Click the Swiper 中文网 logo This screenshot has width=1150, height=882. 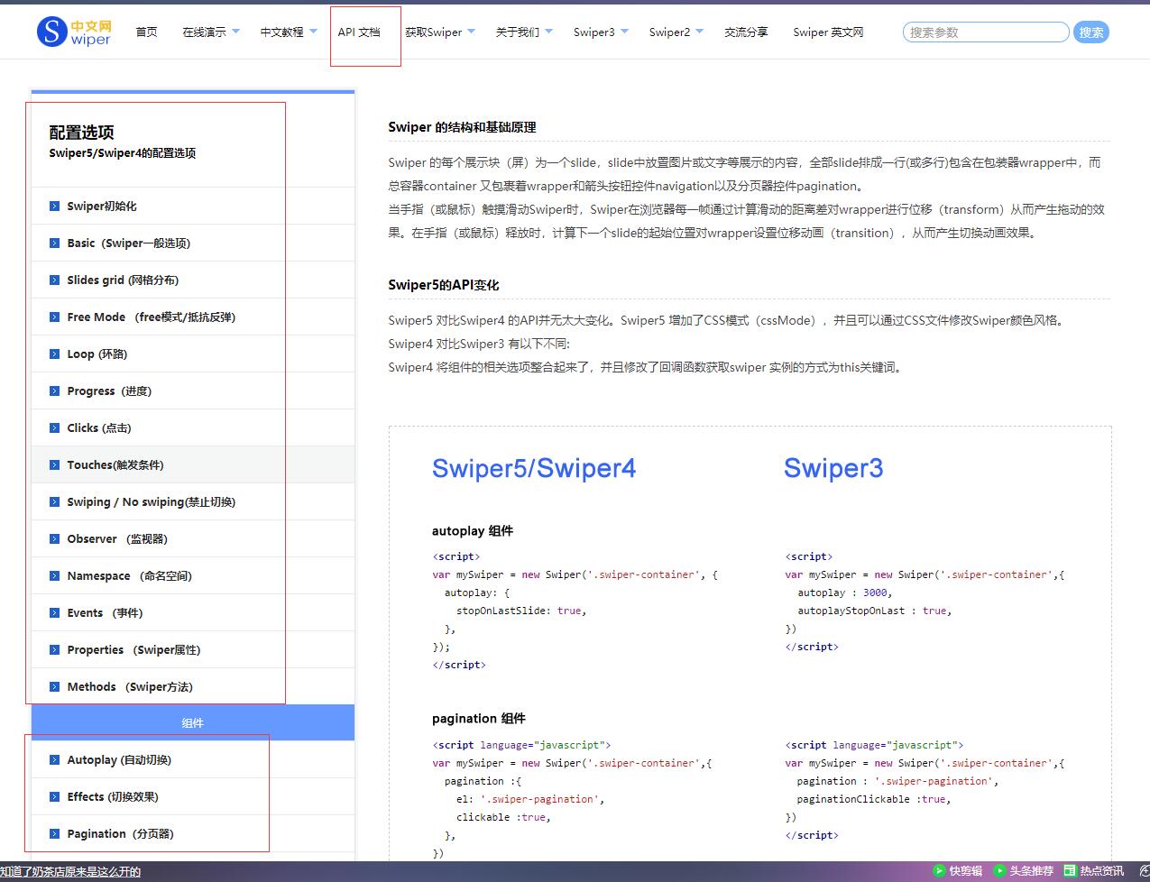pos(74,32)
